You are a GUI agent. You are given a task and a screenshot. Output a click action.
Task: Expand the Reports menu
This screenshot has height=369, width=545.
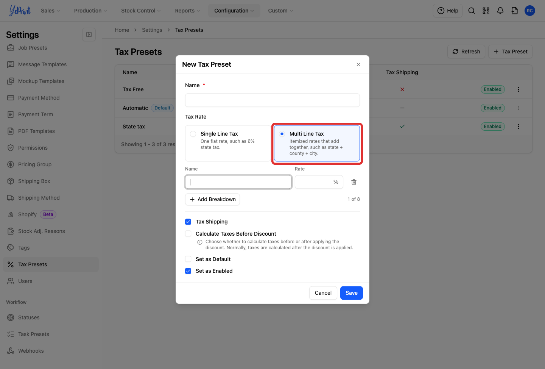pyautogui.click(x=187, y=11)
